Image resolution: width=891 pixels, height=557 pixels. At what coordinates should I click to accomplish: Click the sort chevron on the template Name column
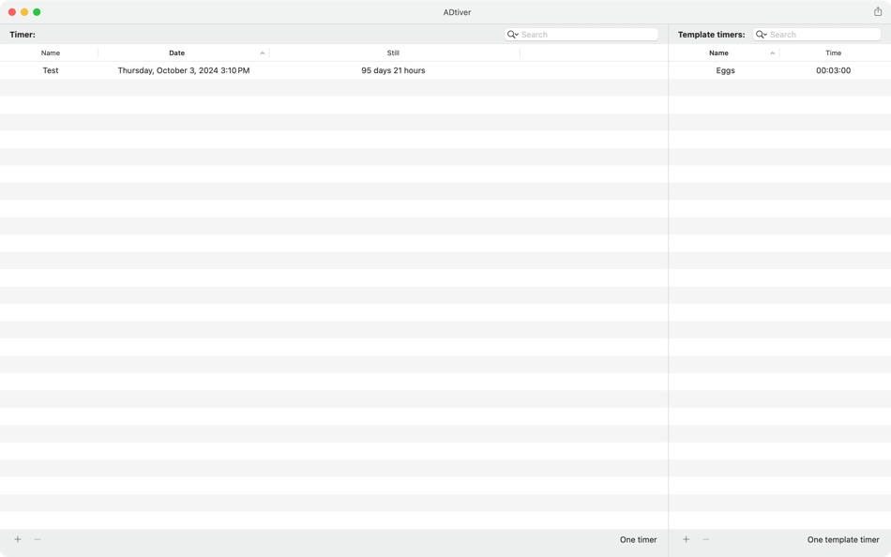773,53
